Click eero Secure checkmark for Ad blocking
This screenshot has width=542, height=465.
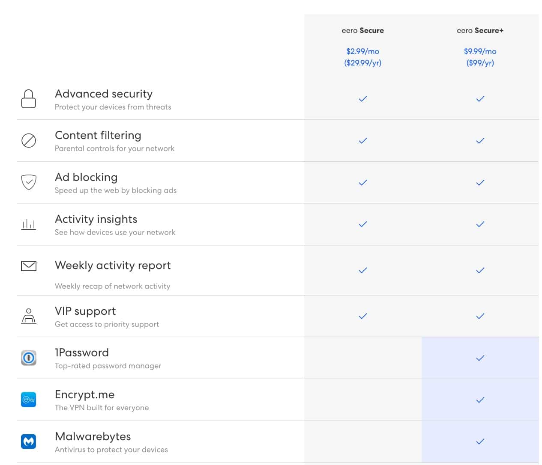pos(363,183)
